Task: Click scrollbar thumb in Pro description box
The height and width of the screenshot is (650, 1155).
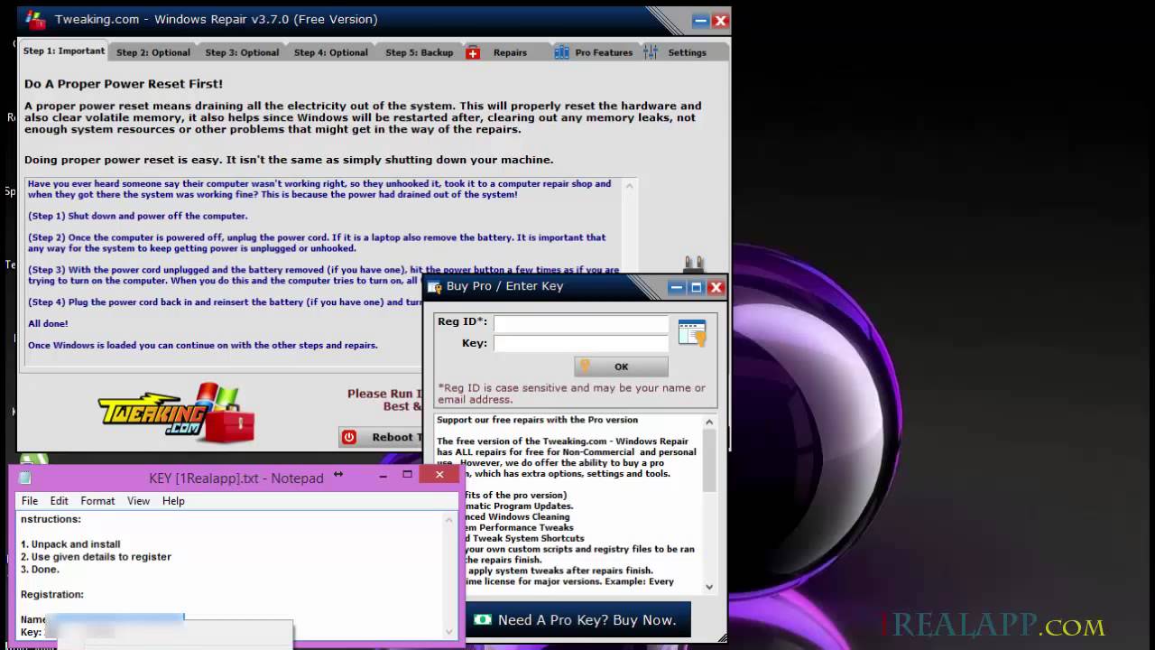Action: click(709, 460)
